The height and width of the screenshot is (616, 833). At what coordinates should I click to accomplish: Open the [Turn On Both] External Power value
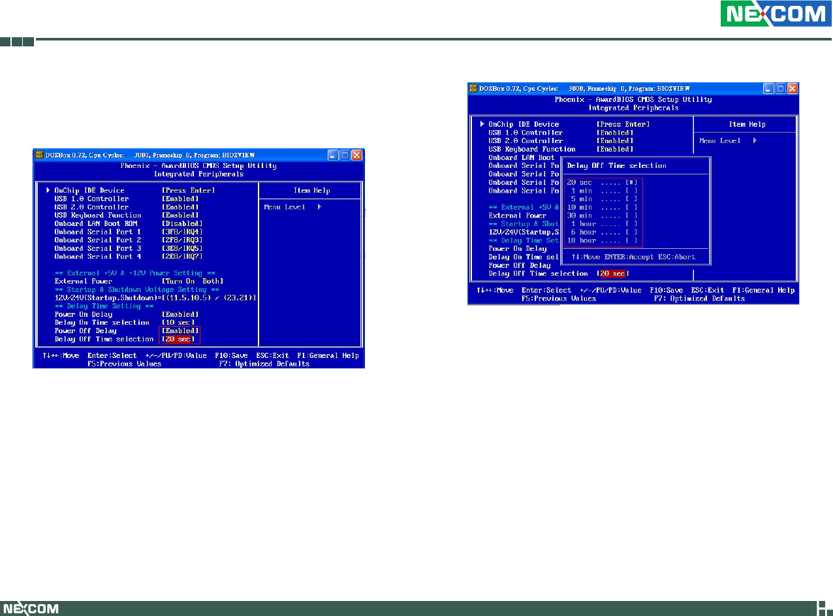click(x=193, y=282)
